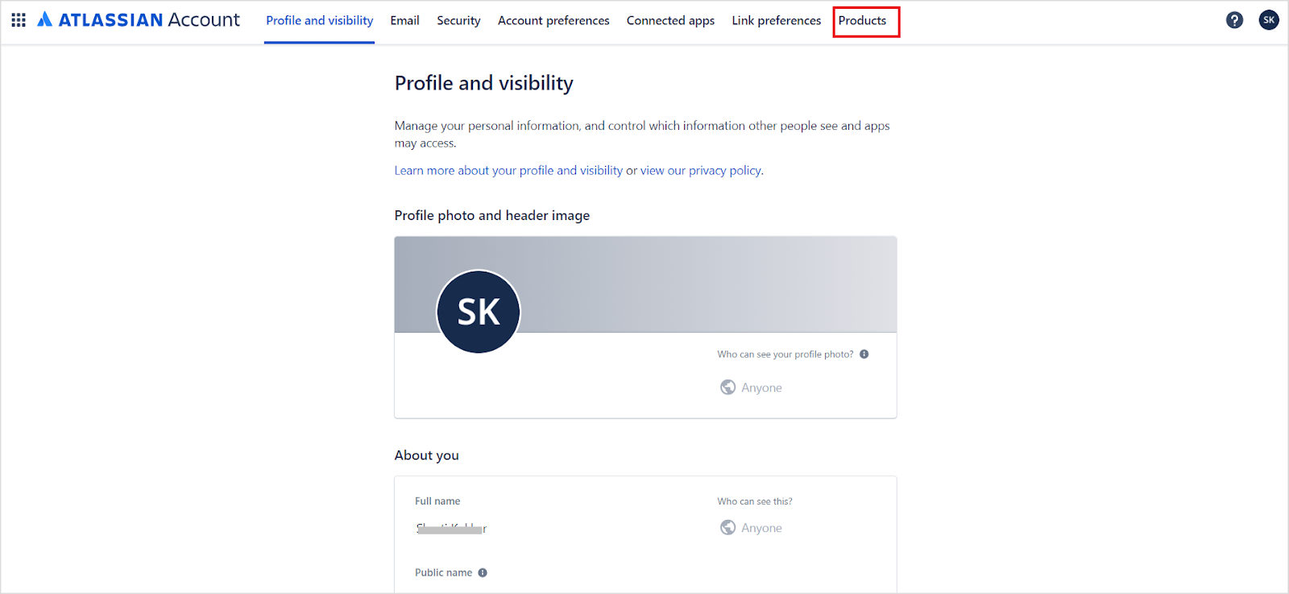
Task: Click the globe icon beside Full name Anyone
Action: tap(727, 528)
